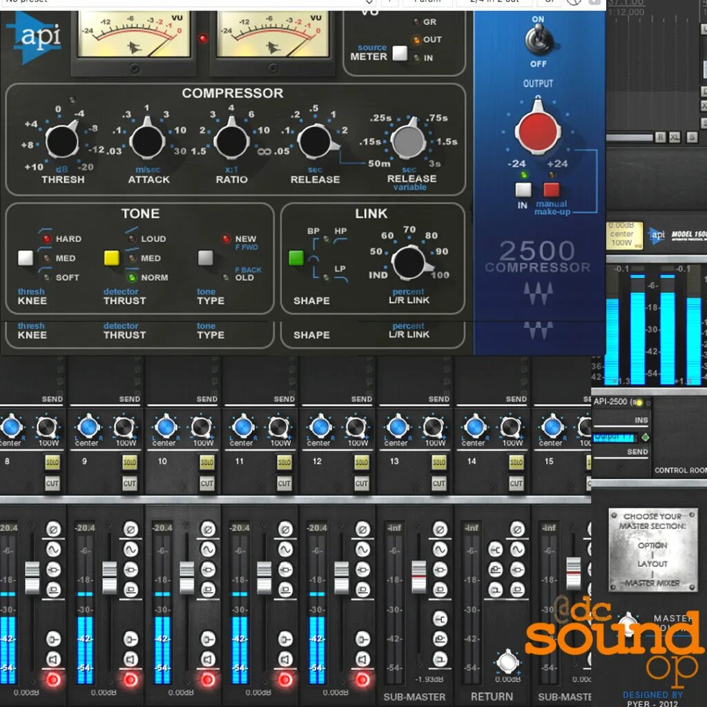Screen dimensions: 707x707
Task: Solo channel 13 with its SOLO button
Action: 439,462
